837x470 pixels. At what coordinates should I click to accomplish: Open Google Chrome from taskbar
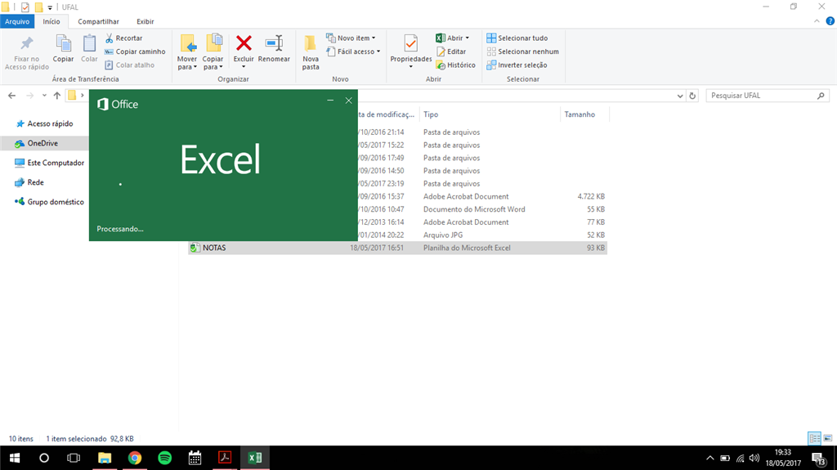tap(135, 458)
